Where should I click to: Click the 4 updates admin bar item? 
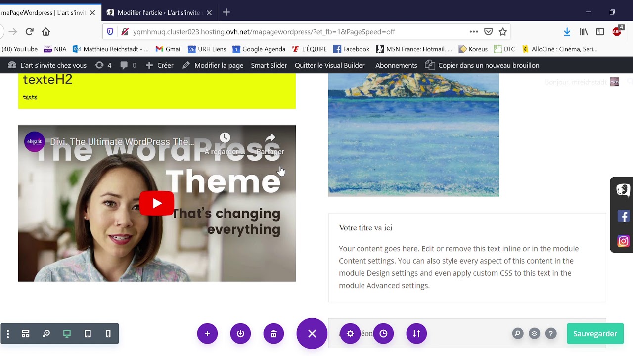click(103, 65)
